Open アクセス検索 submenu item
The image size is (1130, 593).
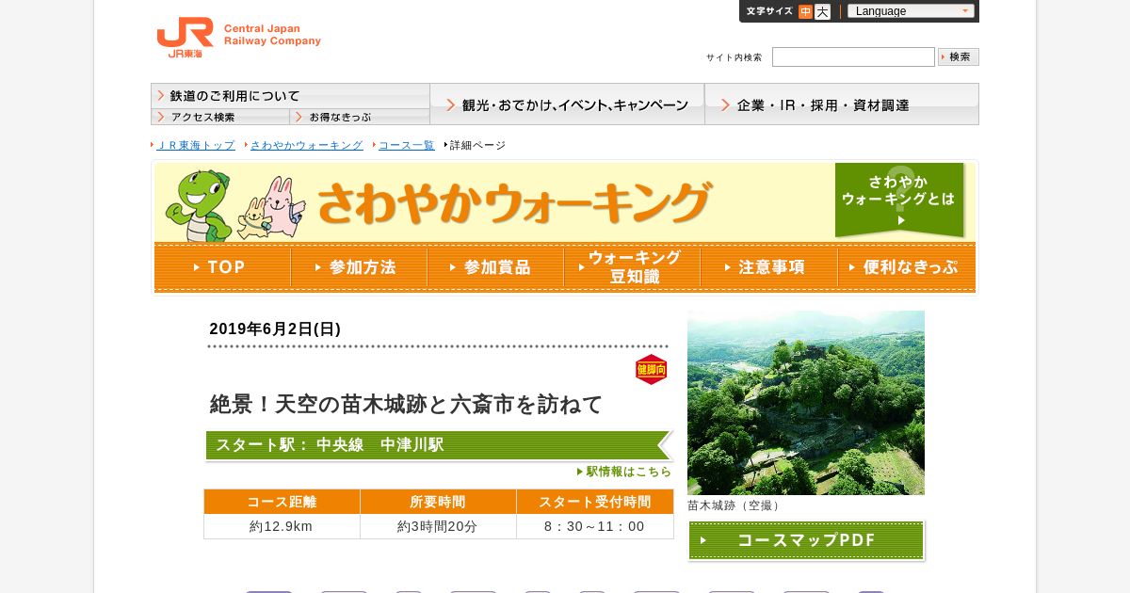[x=220, y=117]
